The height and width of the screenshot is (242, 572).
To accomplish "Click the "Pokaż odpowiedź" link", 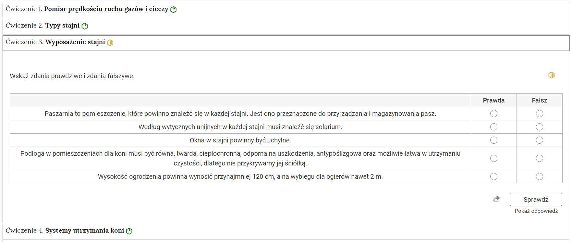I will 536,211.
